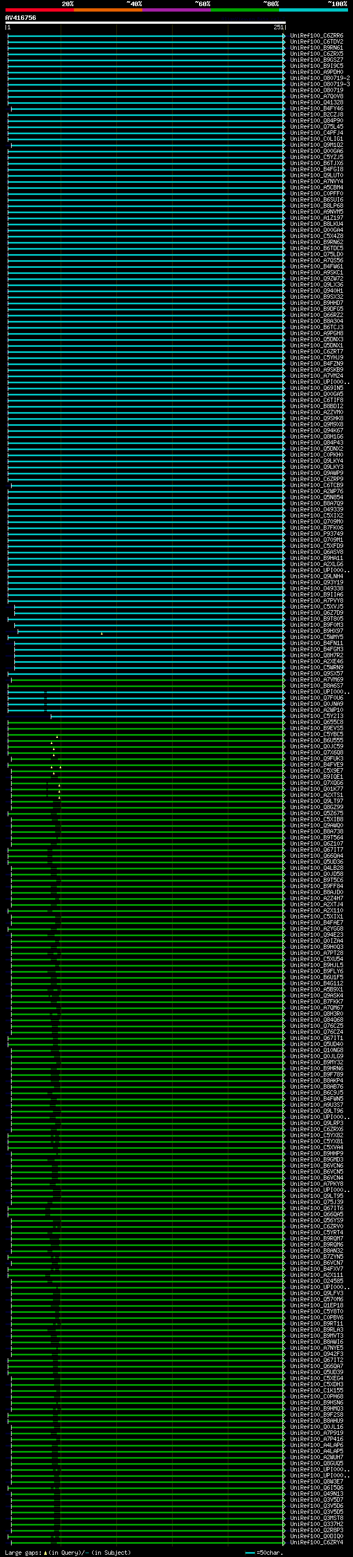Image resolution: width=353 pixels, height=1557 pixels.
Task: Open hit UniRef100_B9GSZ7
Action: tap(317, 60)
